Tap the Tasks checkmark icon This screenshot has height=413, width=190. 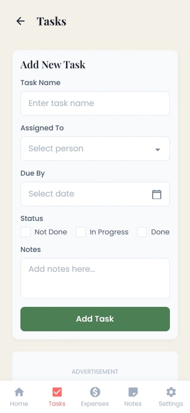pyautogui.click(x=57, y=392)
